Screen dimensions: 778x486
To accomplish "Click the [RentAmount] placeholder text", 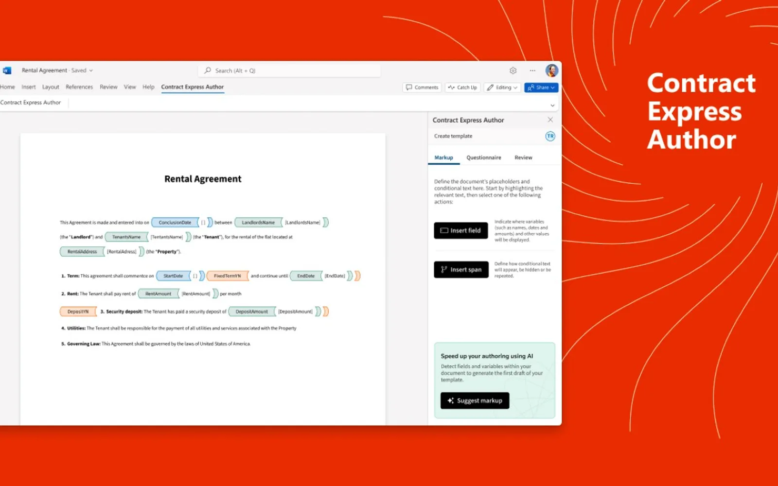I will click(x=196, y=294).
